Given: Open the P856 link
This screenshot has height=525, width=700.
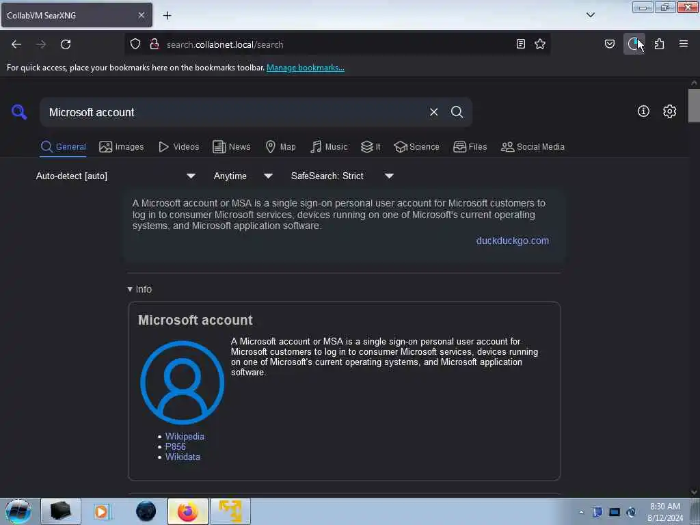Looking at the screenshot, I should click(176, 446).
